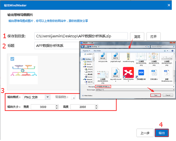Go back using the file dialog back arrow
Screen dimensions: 176x141
coord(82,47)
